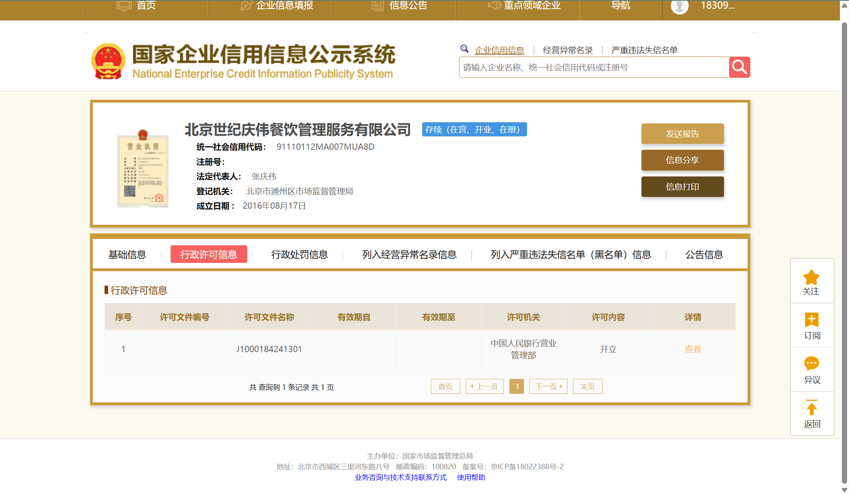
Task: Click registration authority 北京市通州区市场监督管理局
Action: coord(300,191)
